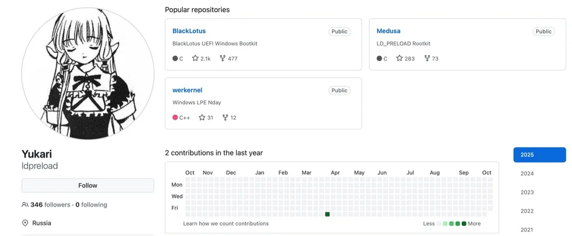The height and width of the screenshot is (236, 572).
Task: Click Yukari's profile avatar image
Action: click(87, 73)
